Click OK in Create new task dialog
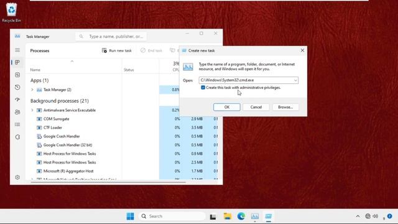398x224 pixels. [x=226, y=107]
